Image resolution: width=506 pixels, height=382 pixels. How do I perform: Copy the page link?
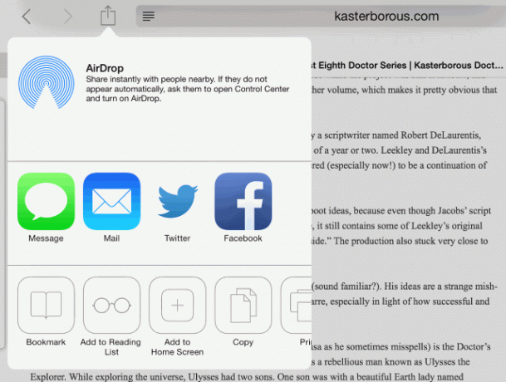point(243,305)
